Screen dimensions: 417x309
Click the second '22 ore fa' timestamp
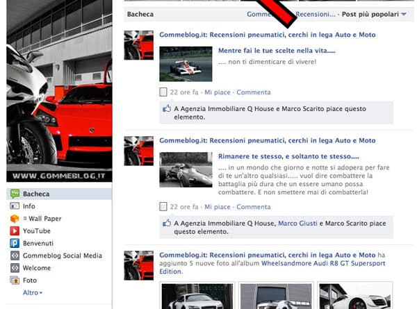(x=184, y=207)
